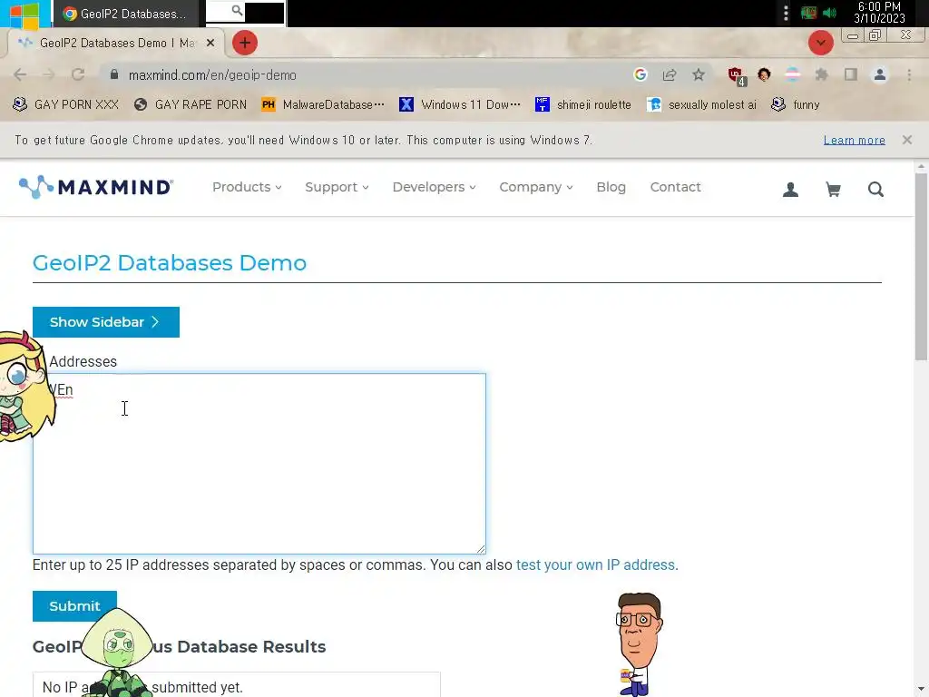
Task: Click inside the IP Addresses text area
Action: pos(259,464)
